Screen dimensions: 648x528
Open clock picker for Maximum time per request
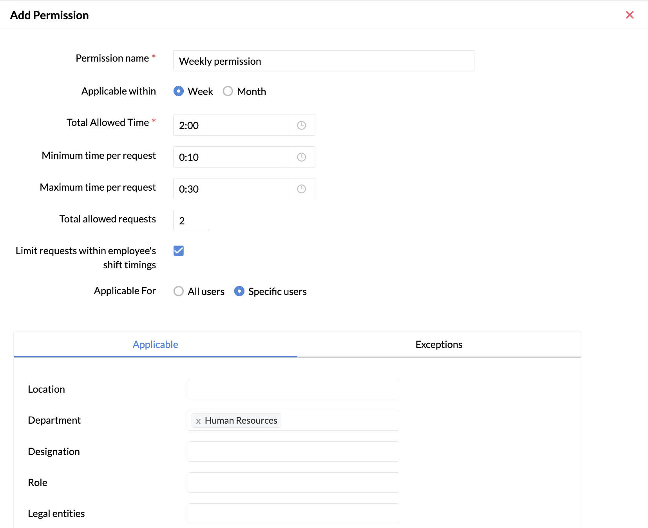(301, 189)
